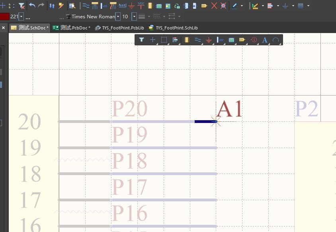Choose the Text String 'A' tool in floating bar
Image resolution: width=336 pixels, height=232 pixels.
click(x=265, y=40)
